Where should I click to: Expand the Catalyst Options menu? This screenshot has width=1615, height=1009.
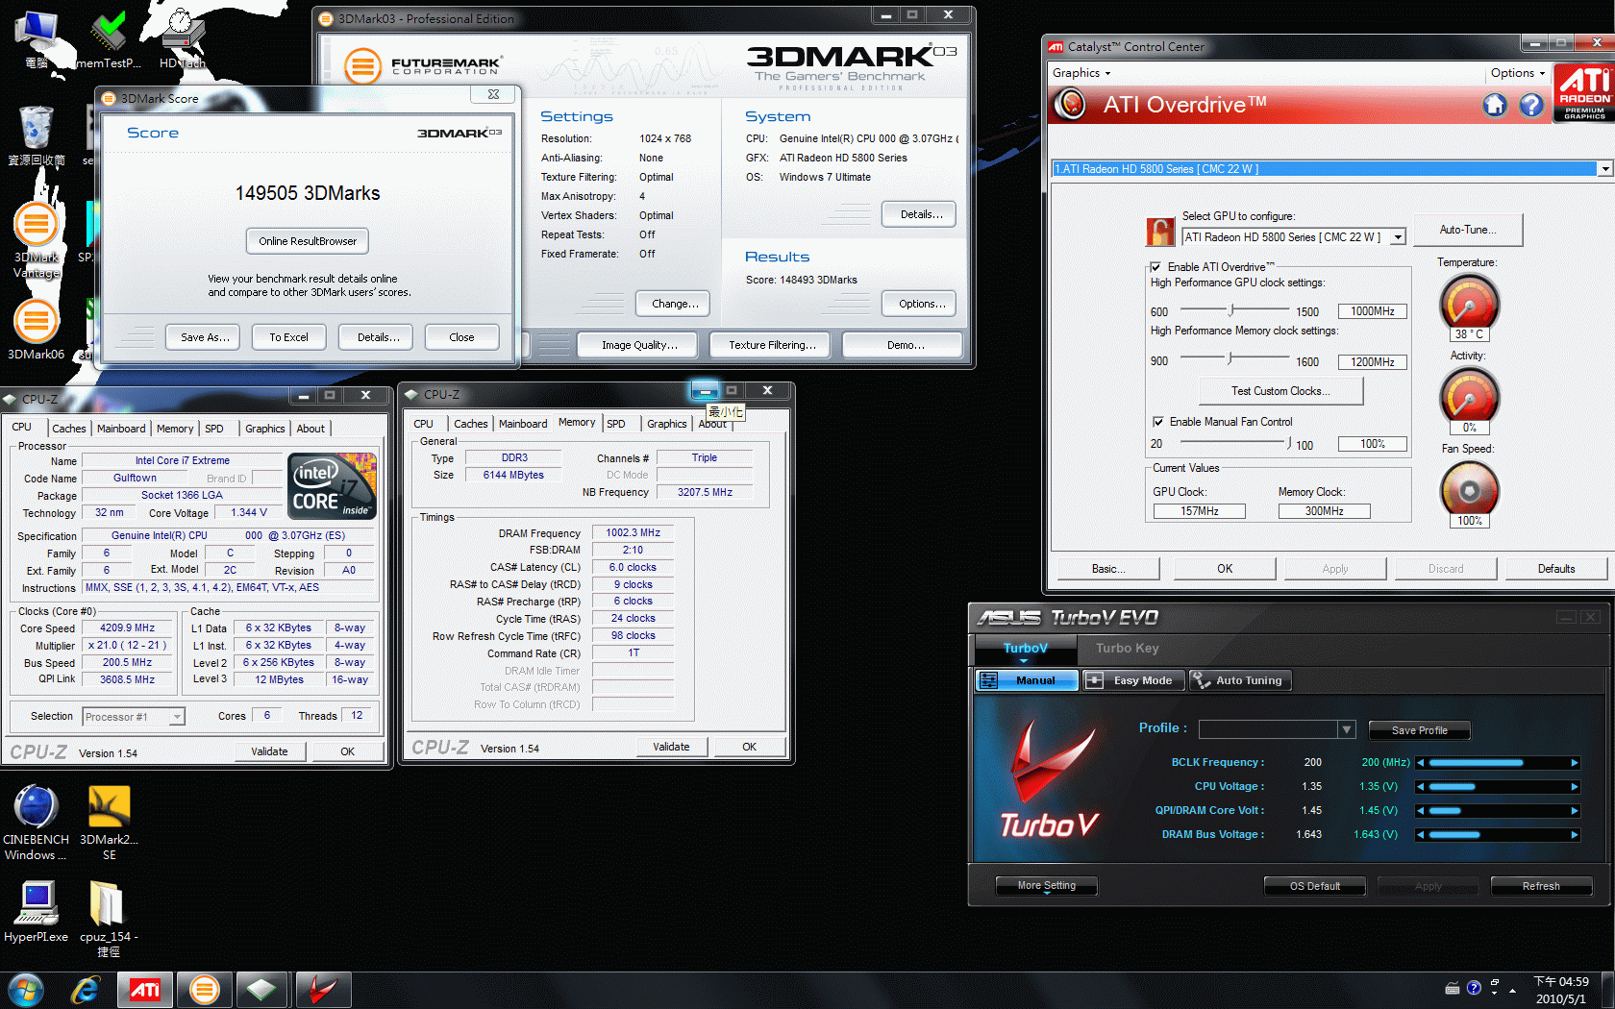(x=1518, y=73)
